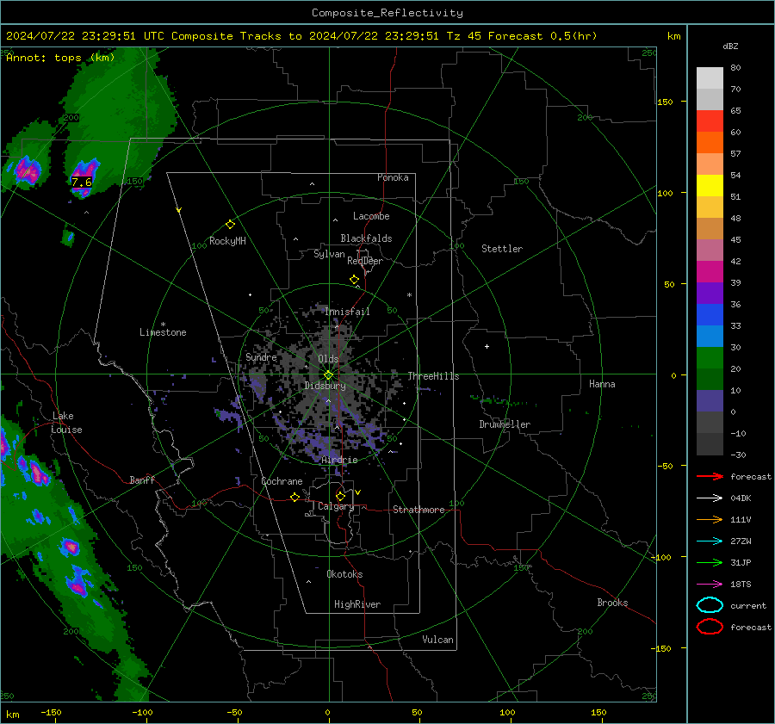The image size is (775, 724).
Task: Click the Limestone label
Action: [x=163, y=332]
